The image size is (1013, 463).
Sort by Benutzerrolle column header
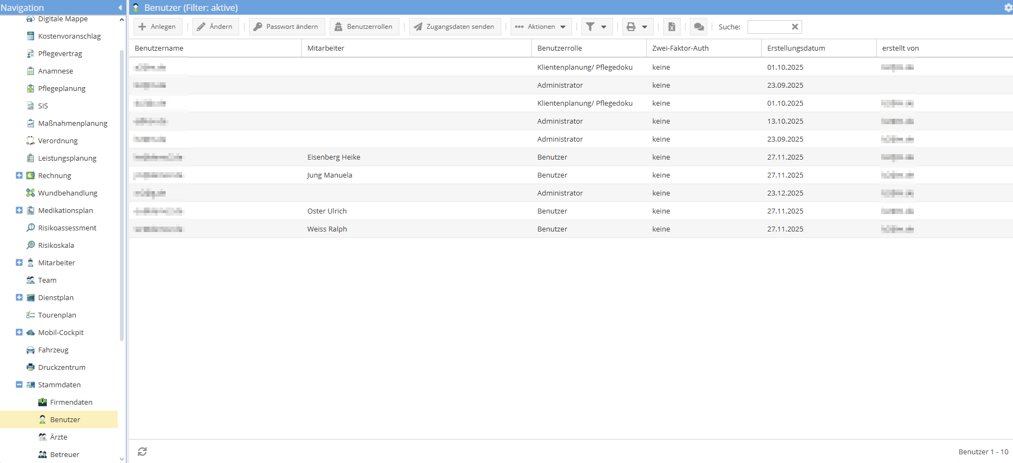tap(589, 48)
